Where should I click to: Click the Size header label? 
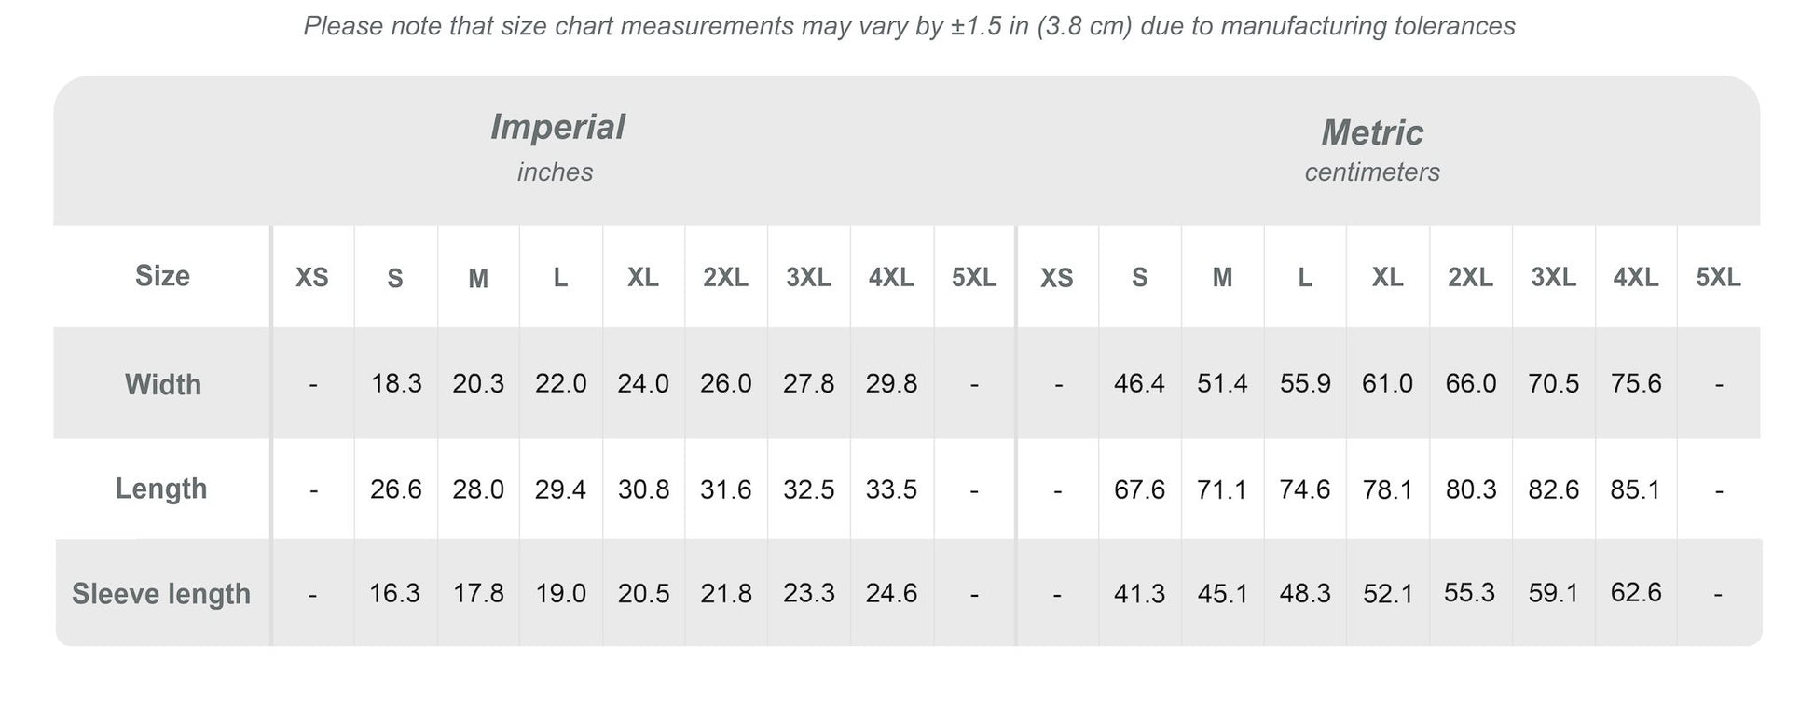[x=162, y=276]
